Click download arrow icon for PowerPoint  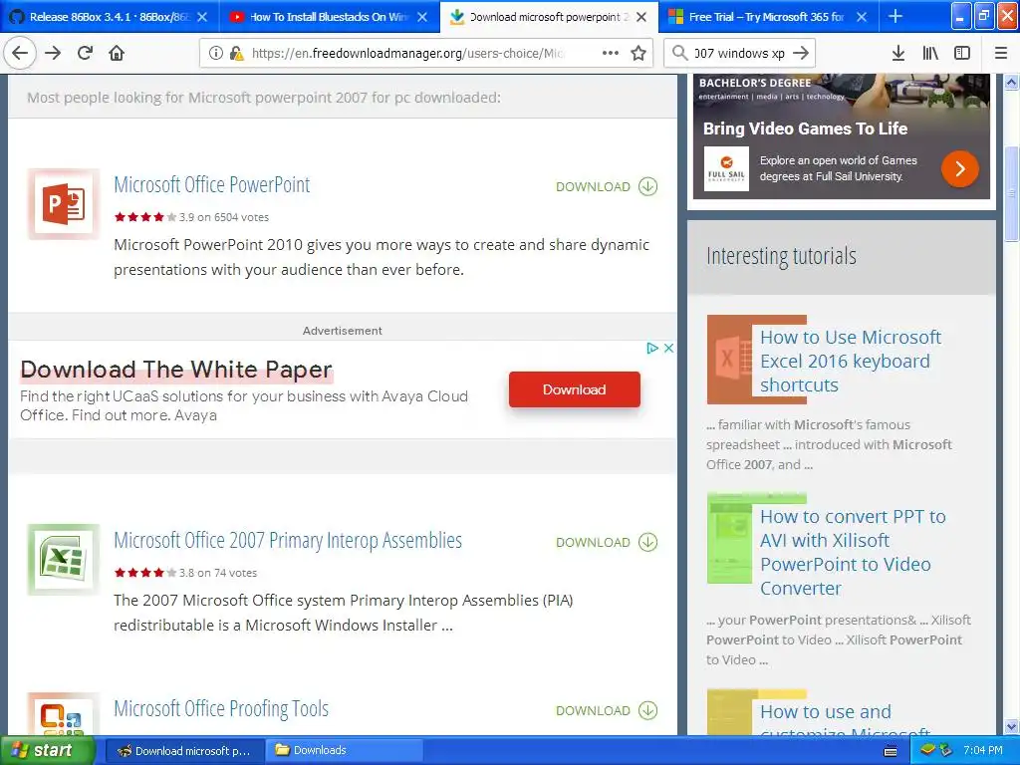(647, 186)
